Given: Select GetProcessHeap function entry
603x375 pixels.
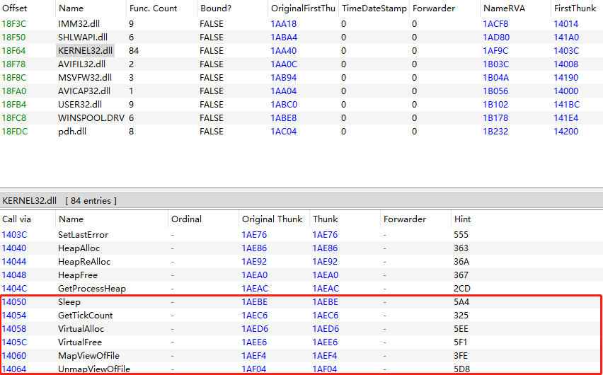Looking at the screenshot, I should point(301,289).
